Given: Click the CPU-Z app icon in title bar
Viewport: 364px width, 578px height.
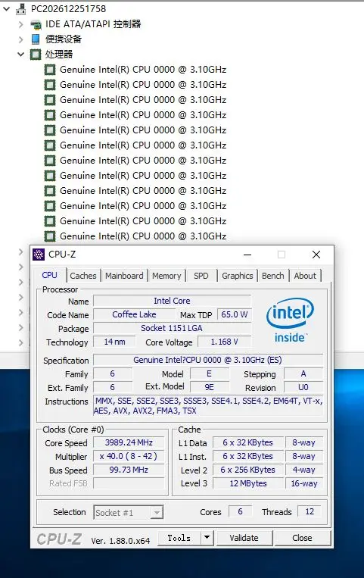Looking at the screenshot, I should 39,255.
